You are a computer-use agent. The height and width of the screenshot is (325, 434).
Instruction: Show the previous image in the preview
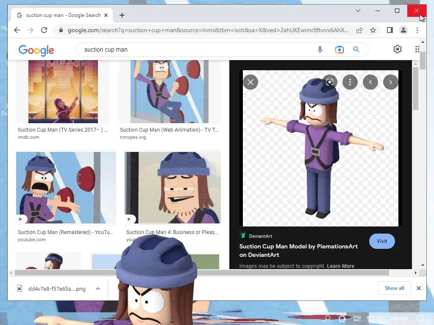pos(370,82)
